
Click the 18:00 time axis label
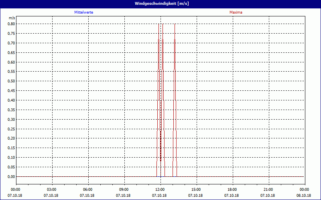[x=232, y=189]
